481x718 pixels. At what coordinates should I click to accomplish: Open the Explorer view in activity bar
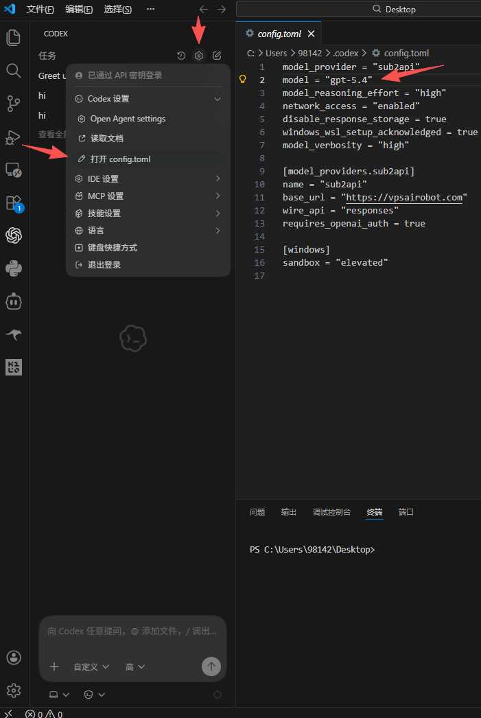(14, 37)
